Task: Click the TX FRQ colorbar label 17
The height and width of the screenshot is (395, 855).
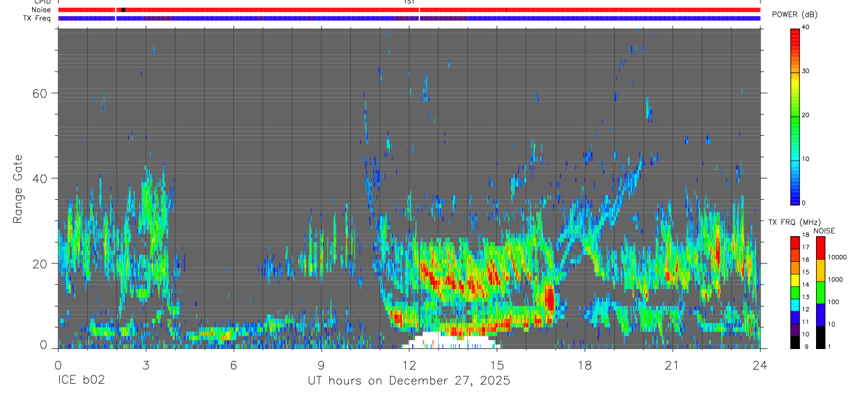Action: point(807,247)
